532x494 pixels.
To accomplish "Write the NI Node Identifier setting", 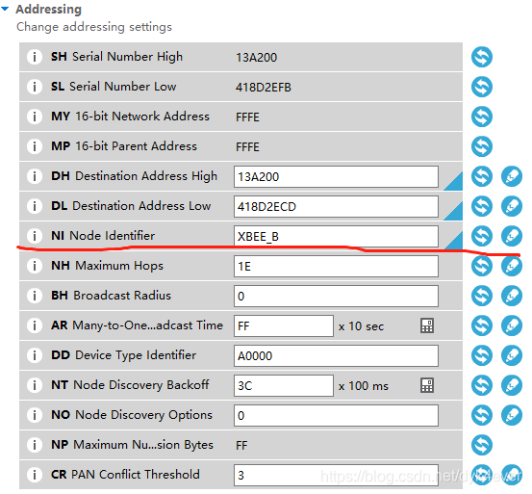I will tap(512, 236).
